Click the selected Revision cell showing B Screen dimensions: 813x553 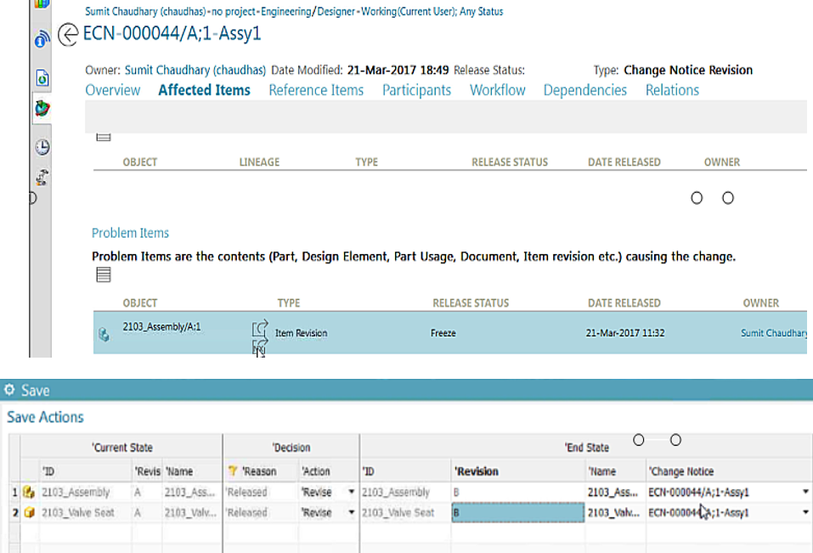[x=518, y=512]
